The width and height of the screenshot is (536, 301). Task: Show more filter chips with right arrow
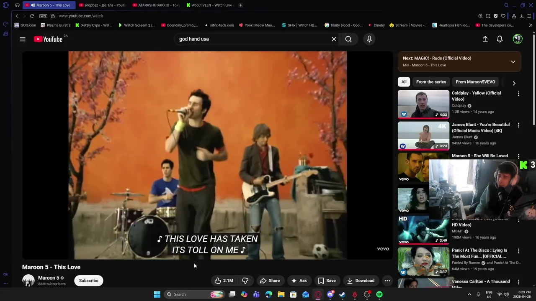(x=514, y=83)
